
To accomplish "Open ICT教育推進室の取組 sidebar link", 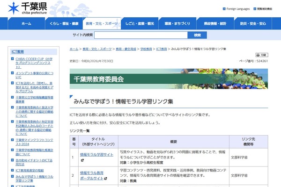I will pos(30,170).
